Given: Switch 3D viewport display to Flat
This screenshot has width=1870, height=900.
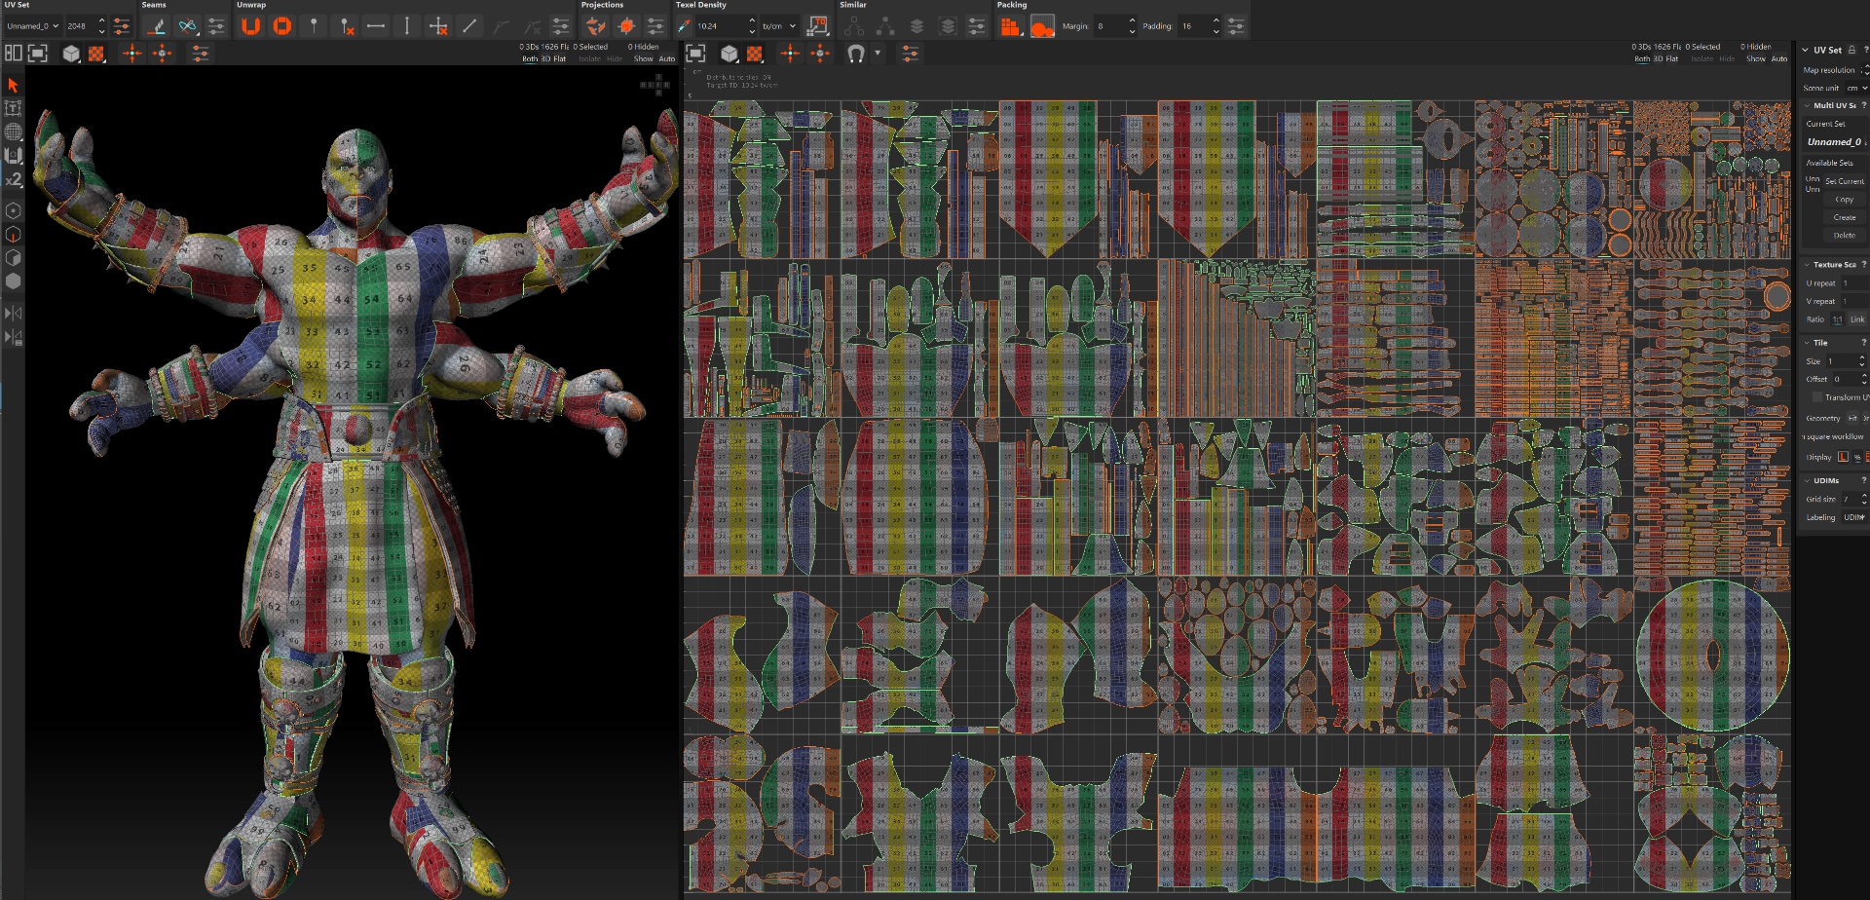Looking at the screenshot, I should 560,59.
